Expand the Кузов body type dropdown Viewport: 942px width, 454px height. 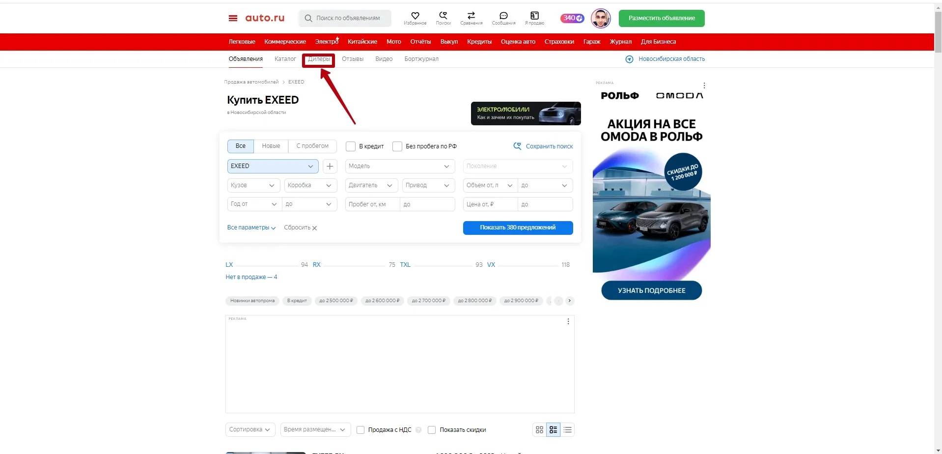253,185
